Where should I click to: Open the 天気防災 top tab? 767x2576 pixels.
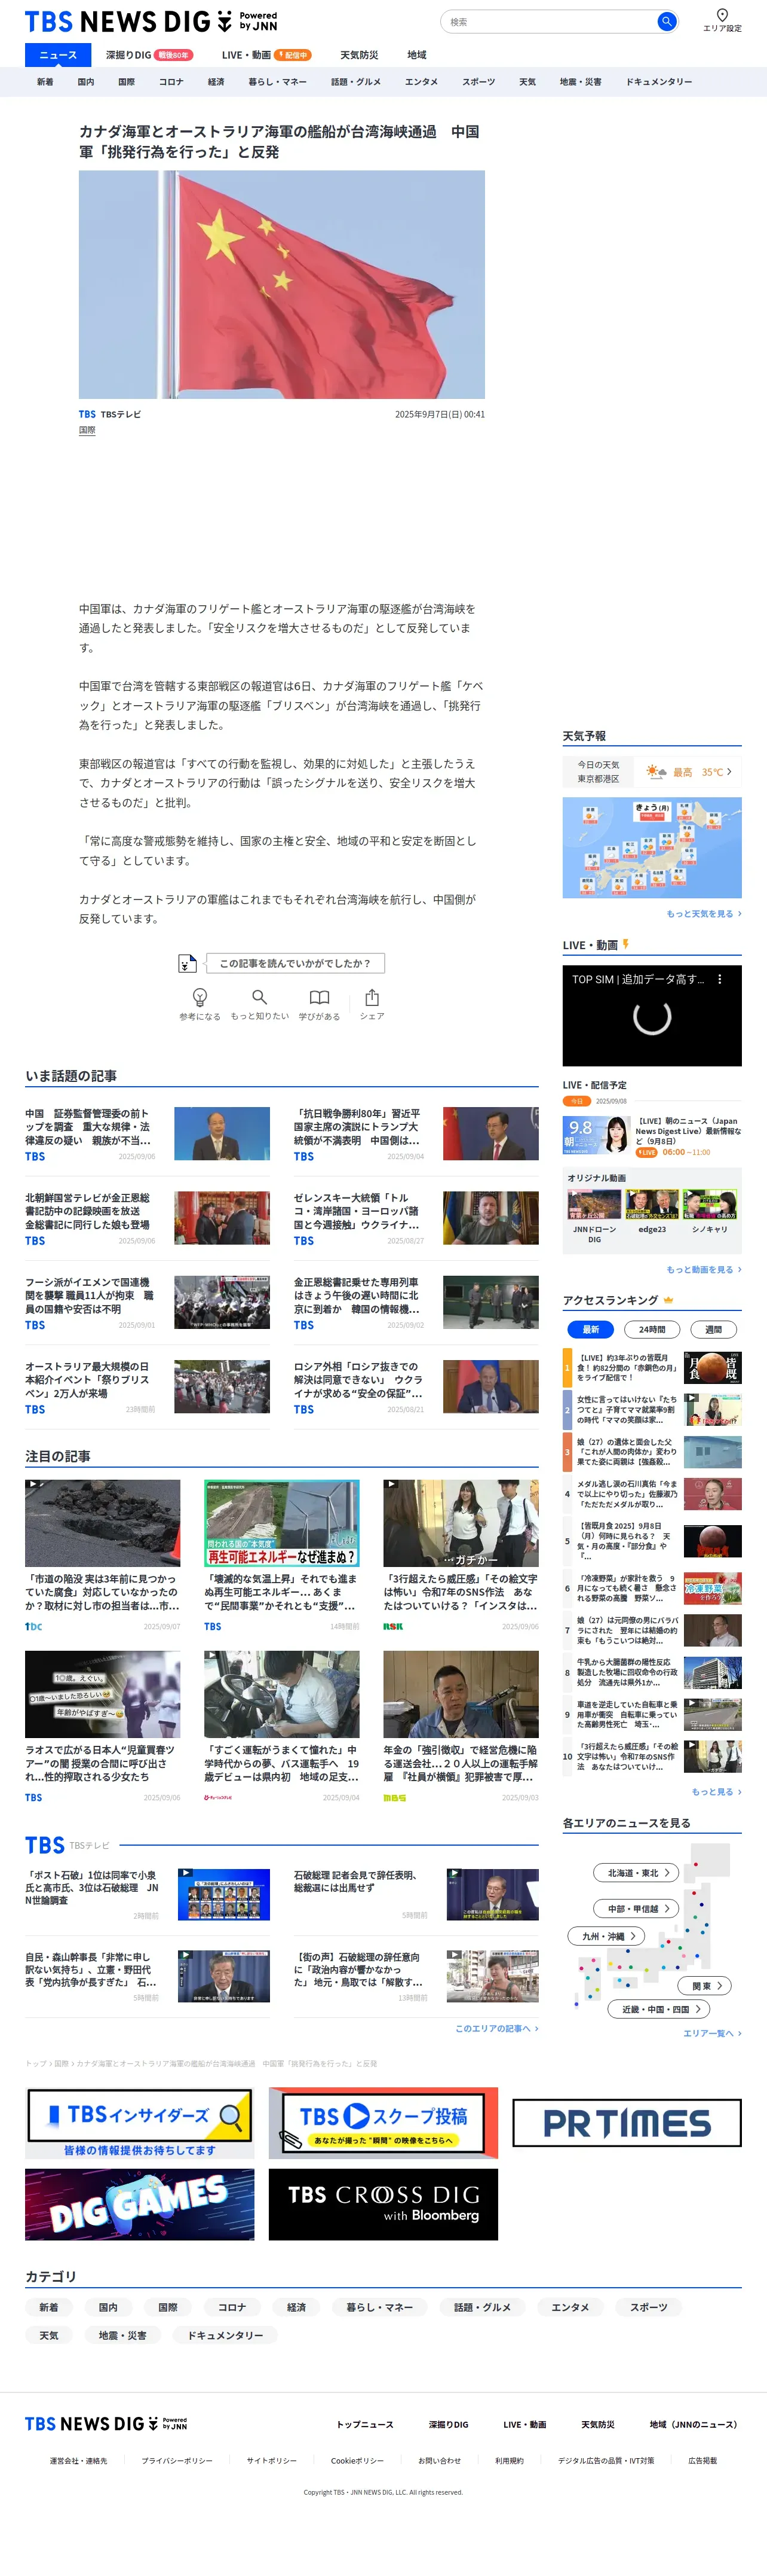click(358, 55)
